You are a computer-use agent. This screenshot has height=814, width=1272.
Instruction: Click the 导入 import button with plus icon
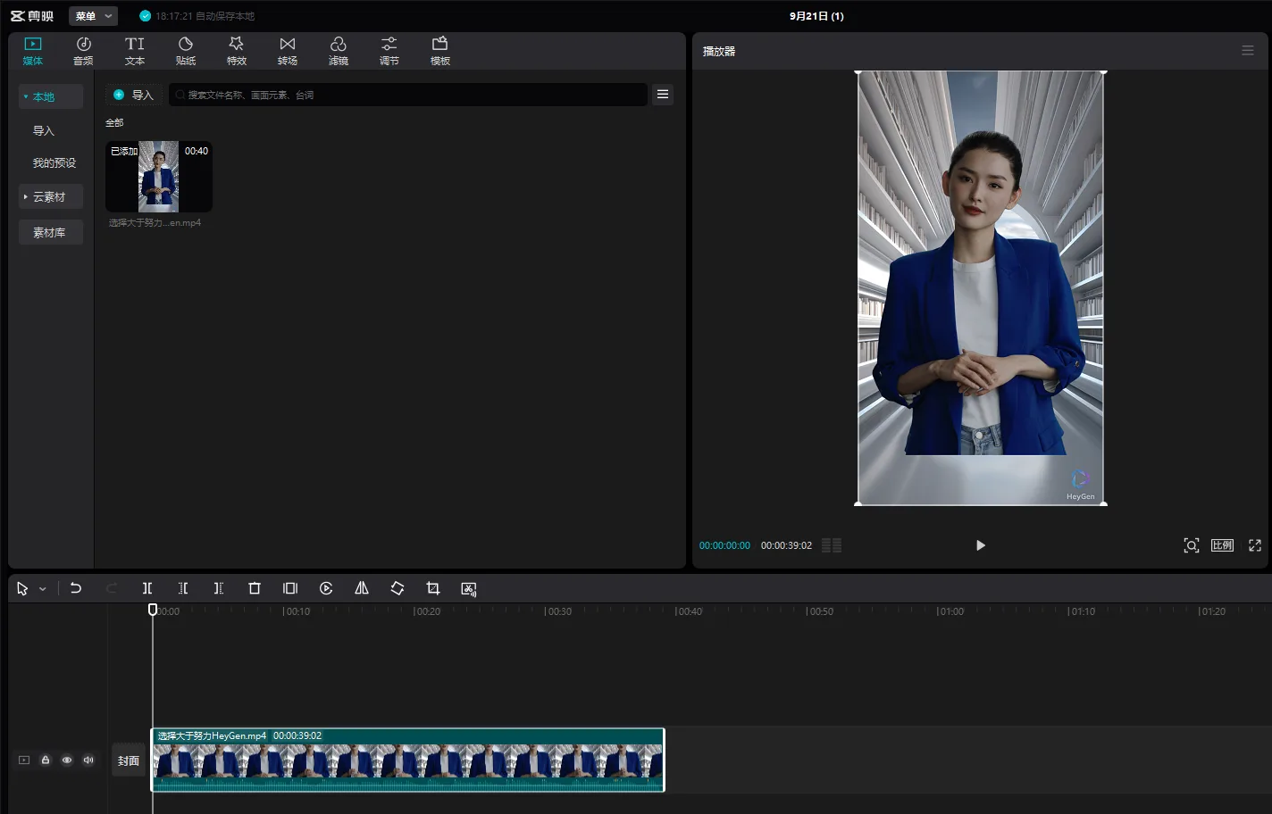tap(134, 95)
